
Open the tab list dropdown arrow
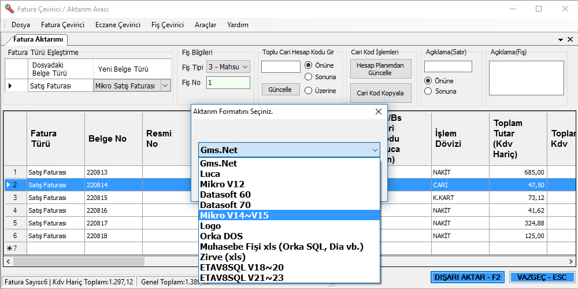(561, 39)
